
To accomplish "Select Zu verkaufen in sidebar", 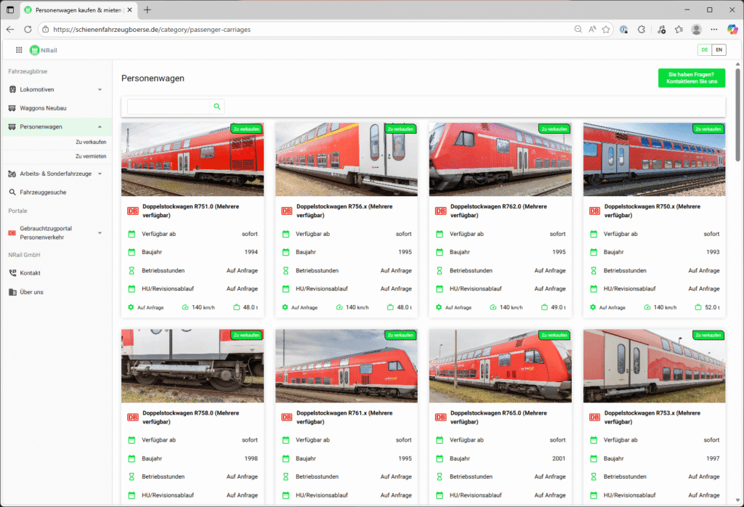I will point(91,142).
